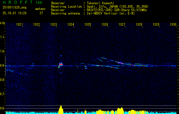Click the 1330 time marker
The width and height of the screenshot is (179, 114).
point(173,25)
